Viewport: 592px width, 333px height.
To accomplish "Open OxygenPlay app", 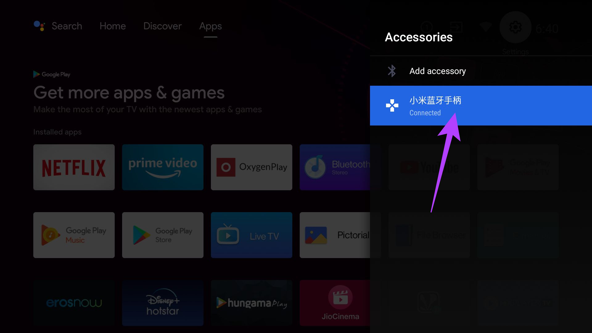I will pyautogui.click(x=252, y=167).
